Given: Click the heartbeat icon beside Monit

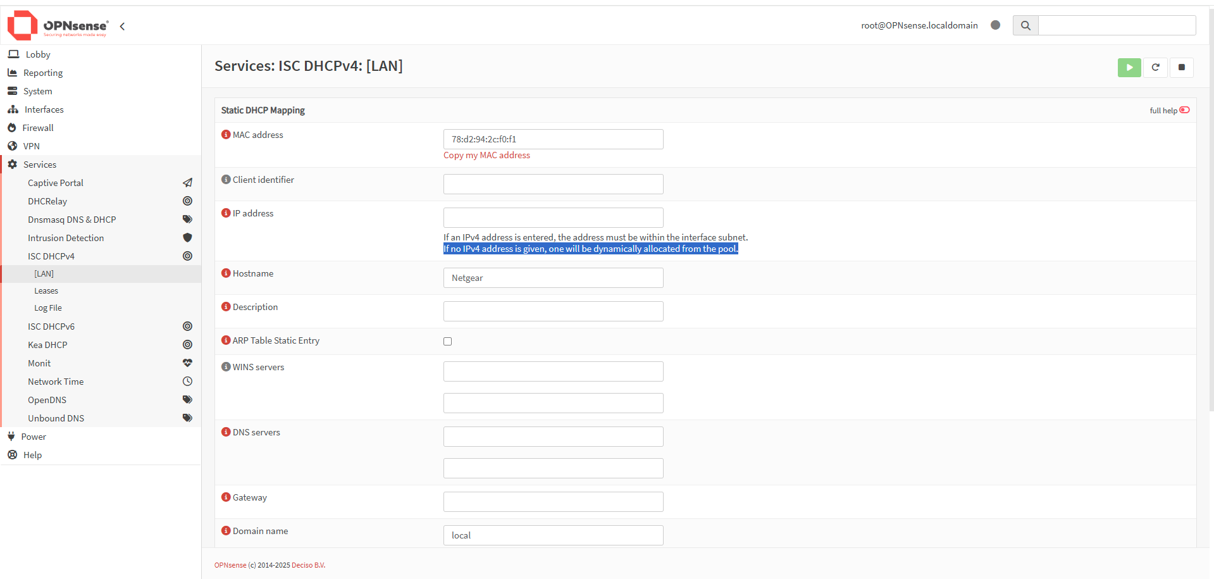Looking at the screenshot, I should tap(187, 363).
